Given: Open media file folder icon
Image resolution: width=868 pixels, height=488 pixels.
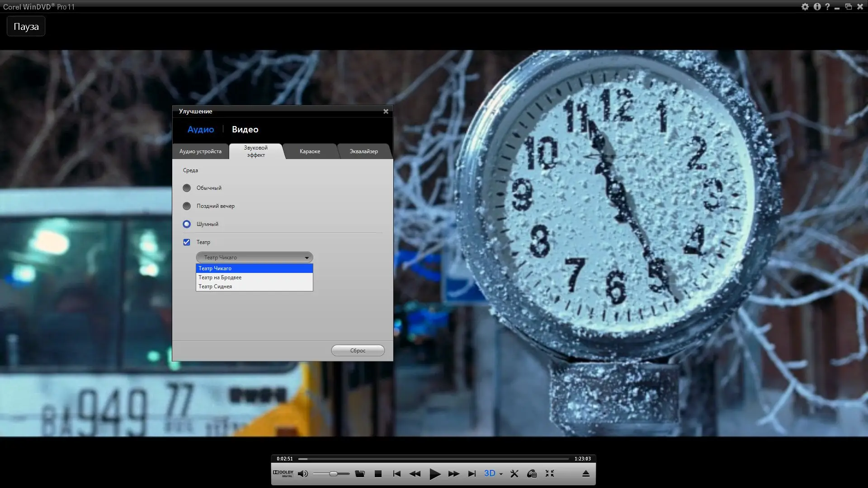Looking at the screenshot, I should pos(360,474).
